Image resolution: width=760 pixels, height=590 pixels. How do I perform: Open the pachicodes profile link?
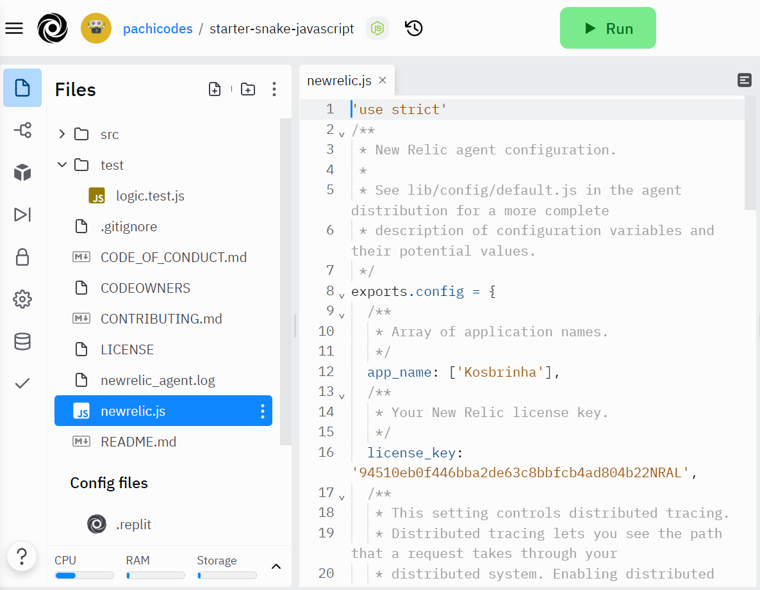158,28
